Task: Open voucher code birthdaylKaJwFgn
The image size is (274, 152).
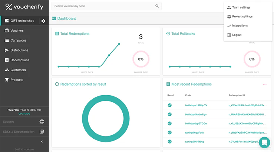Action: [x=196, y=114]
